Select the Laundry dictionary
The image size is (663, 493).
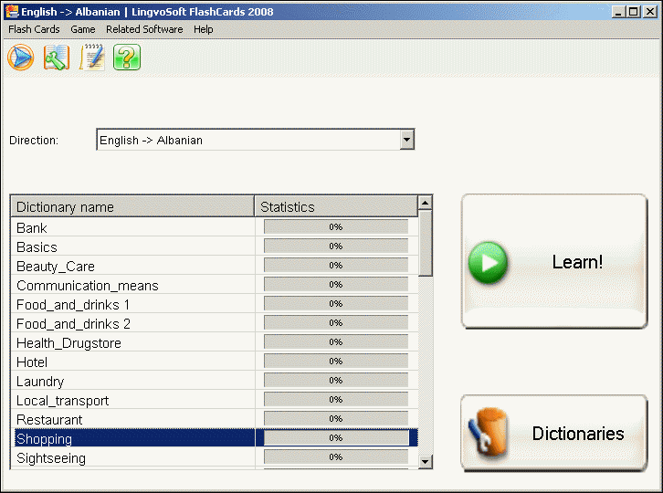pos(215,381)
